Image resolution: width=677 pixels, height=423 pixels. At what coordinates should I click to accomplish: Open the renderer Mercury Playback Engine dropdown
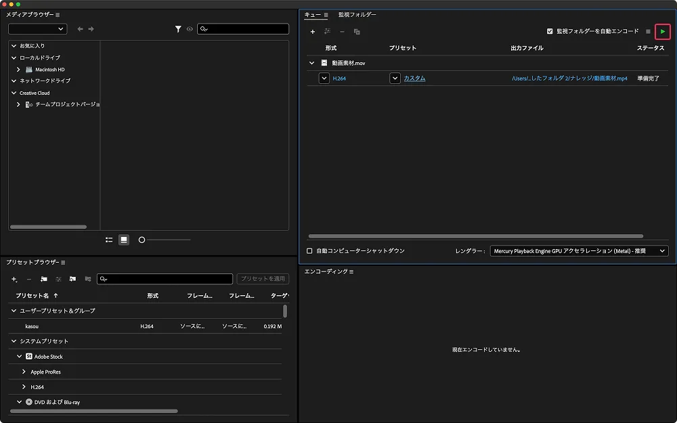(579, 251)
